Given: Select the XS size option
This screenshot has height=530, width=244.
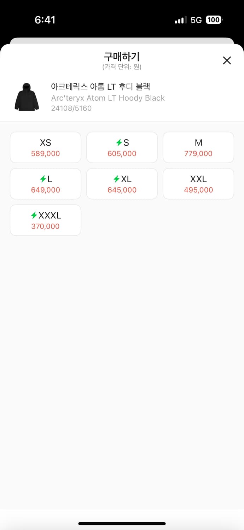Looking at the screenshot, I should point(46,147).
